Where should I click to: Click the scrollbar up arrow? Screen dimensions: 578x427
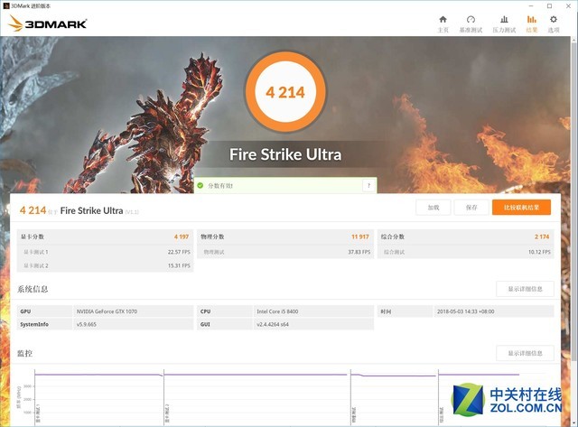574,39
